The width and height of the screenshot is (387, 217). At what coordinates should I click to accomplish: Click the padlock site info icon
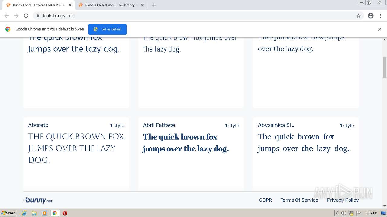38,16
